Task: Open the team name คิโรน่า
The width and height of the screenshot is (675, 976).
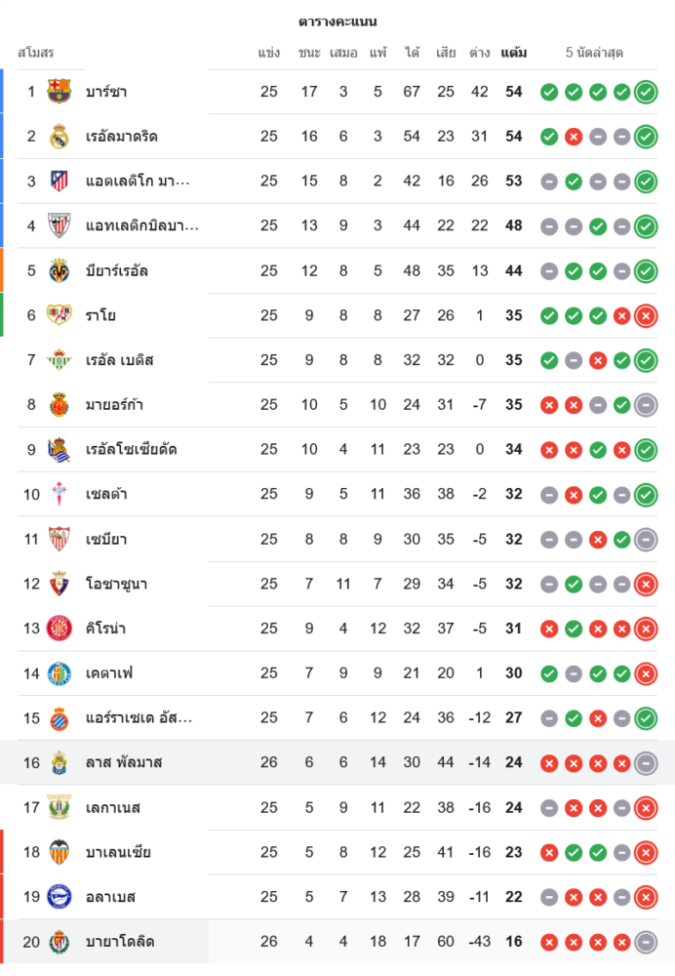Action: click(106, 629)
